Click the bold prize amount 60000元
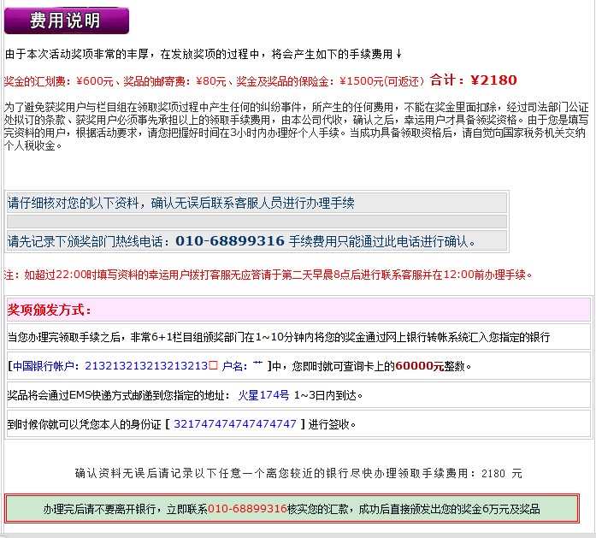 click(420, 366)
